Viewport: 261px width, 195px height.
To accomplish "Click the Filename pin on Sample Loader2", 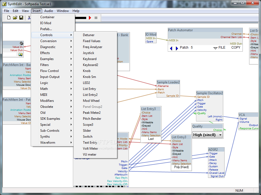I will [x=163, y=86].
